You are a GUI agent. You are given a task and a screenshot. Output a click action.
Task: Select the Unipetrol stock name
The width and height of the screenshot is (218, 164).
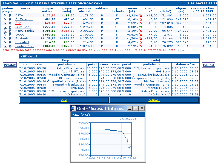point(22,42)
